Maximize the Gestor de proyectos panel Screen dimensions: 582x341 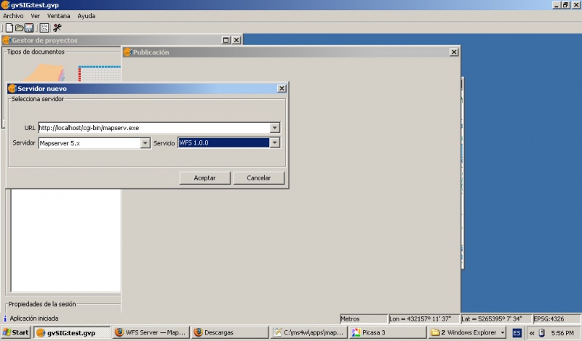point(226,41)
